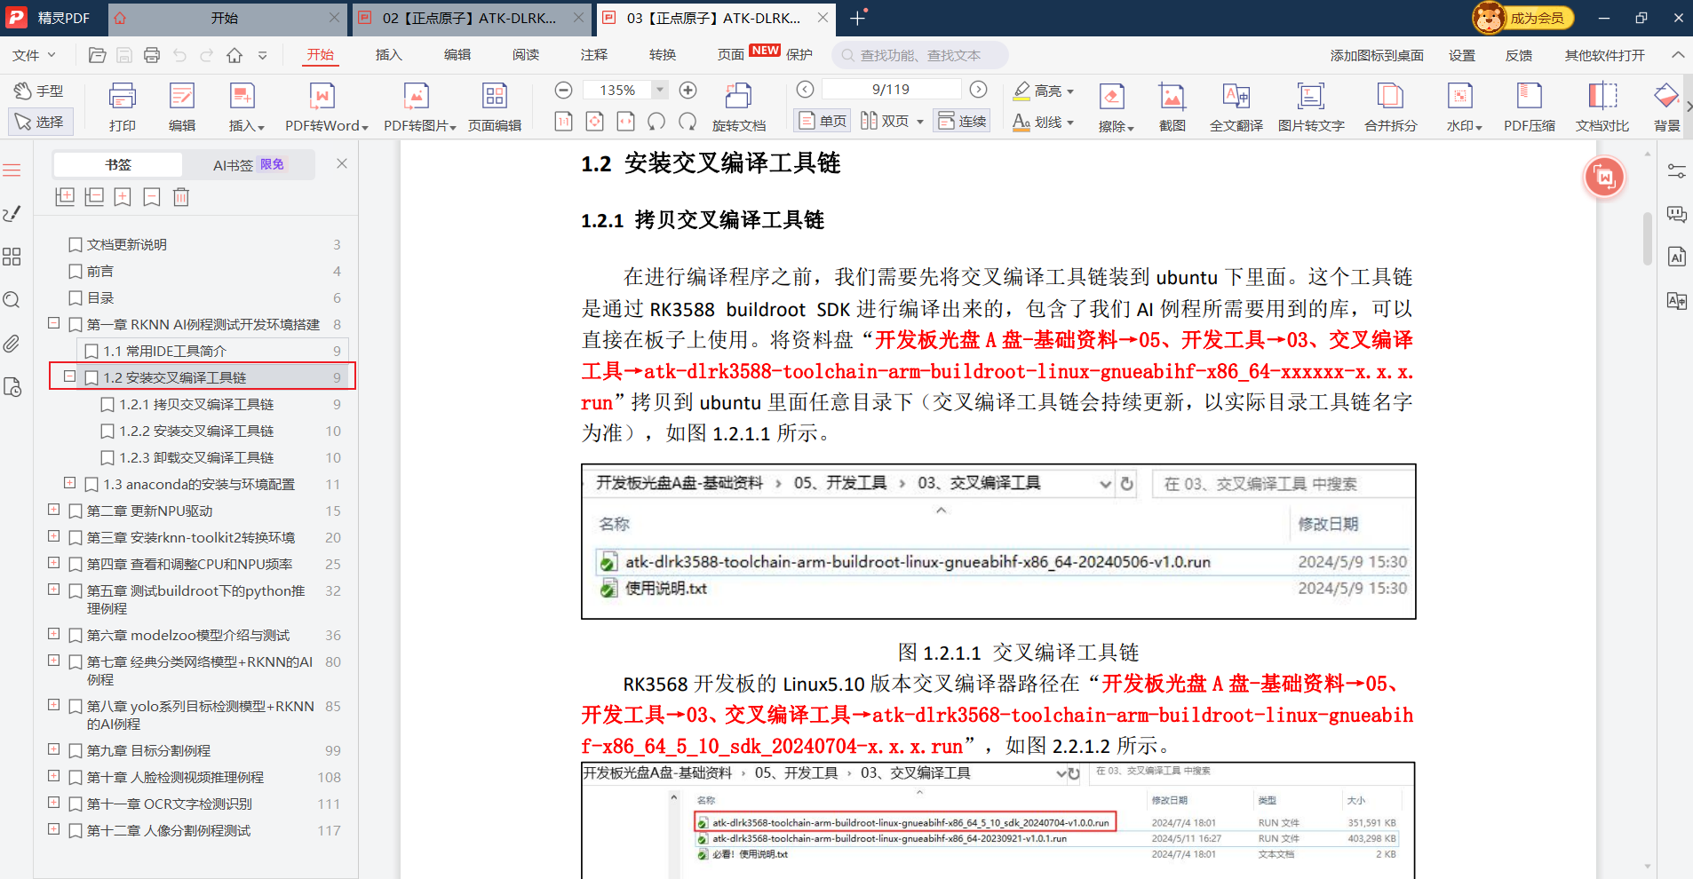Click the floating red convert-to-Word button

tap(1604, 177)
